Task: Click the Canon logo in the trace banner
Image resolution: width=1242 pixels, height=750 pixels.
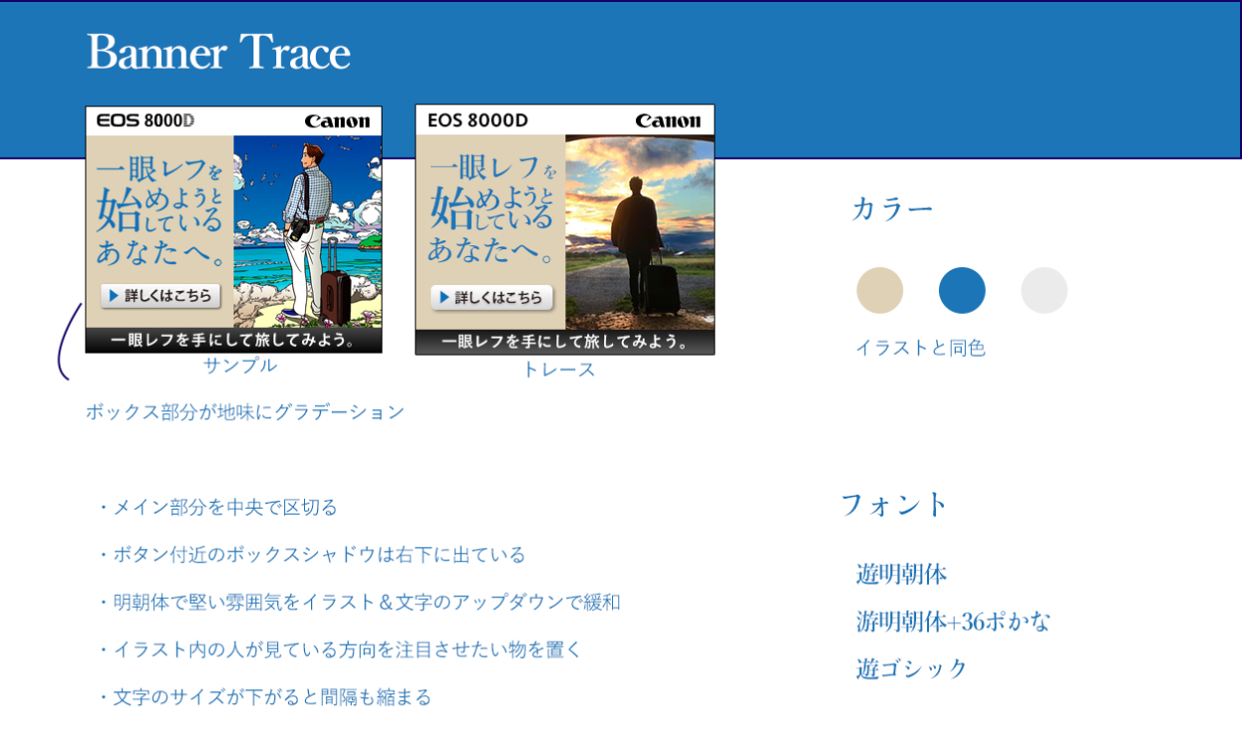Action: [x=668, y=121]
